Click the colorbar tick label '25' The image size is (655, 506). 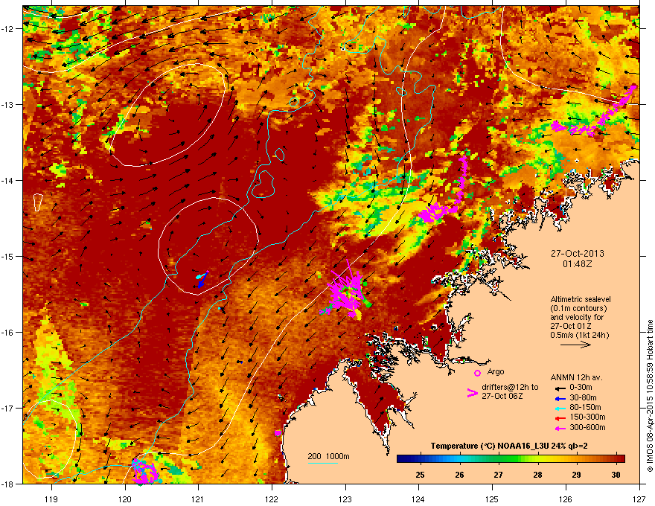[x=420, y=475]
